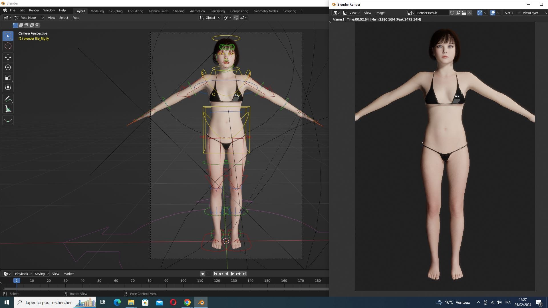Open the pivot point dropdown
548x308 pixels.
point(227,18)
